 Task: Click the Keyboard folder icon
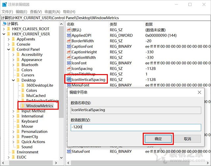tap(18, 121)
